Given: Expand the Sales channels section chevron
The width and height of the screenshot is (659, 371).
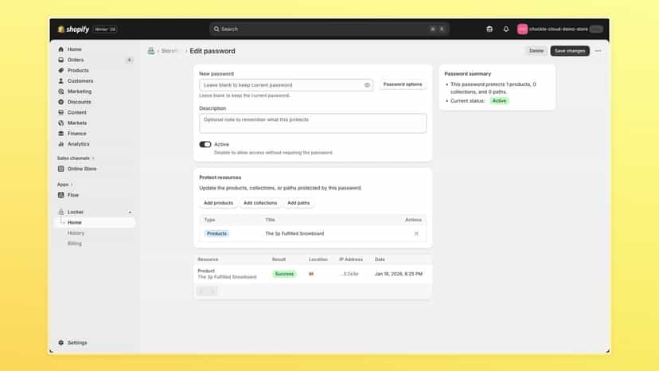Looking at the screenshot, I should tap(93, 158).
